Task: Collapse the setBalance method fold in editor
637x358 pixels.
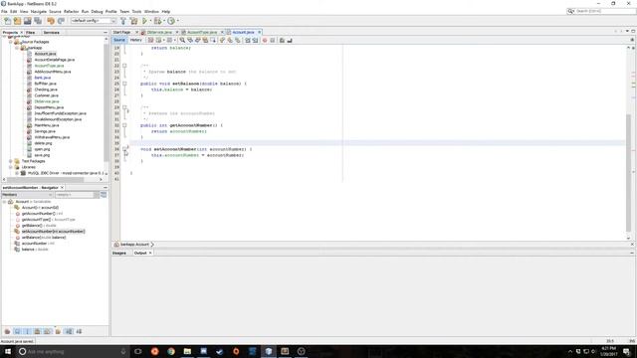Action: pyautogui.click(x=124, y=84)
